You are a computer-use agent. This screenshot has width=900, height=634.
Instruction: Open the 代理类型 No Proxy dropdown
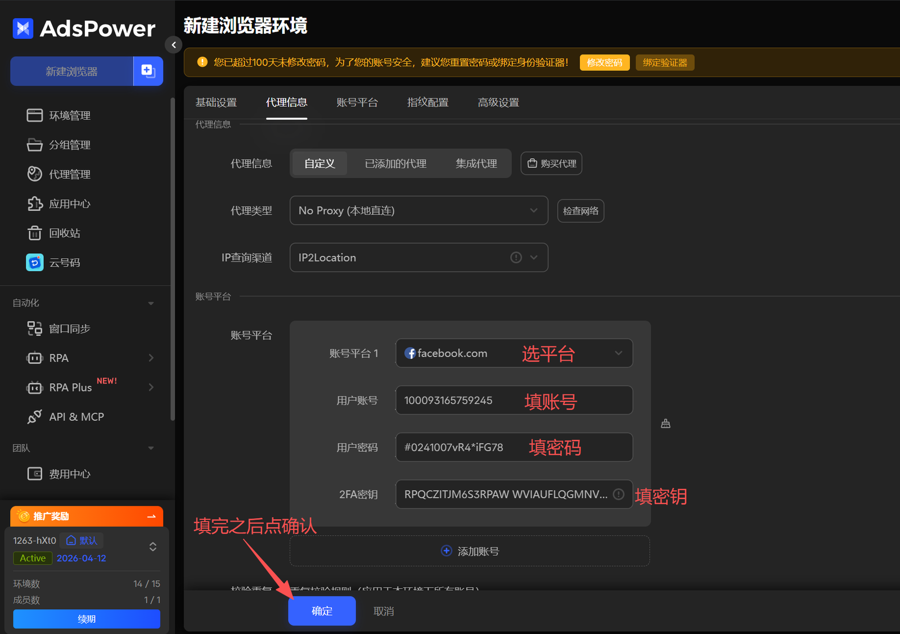[x=419, y=210]
